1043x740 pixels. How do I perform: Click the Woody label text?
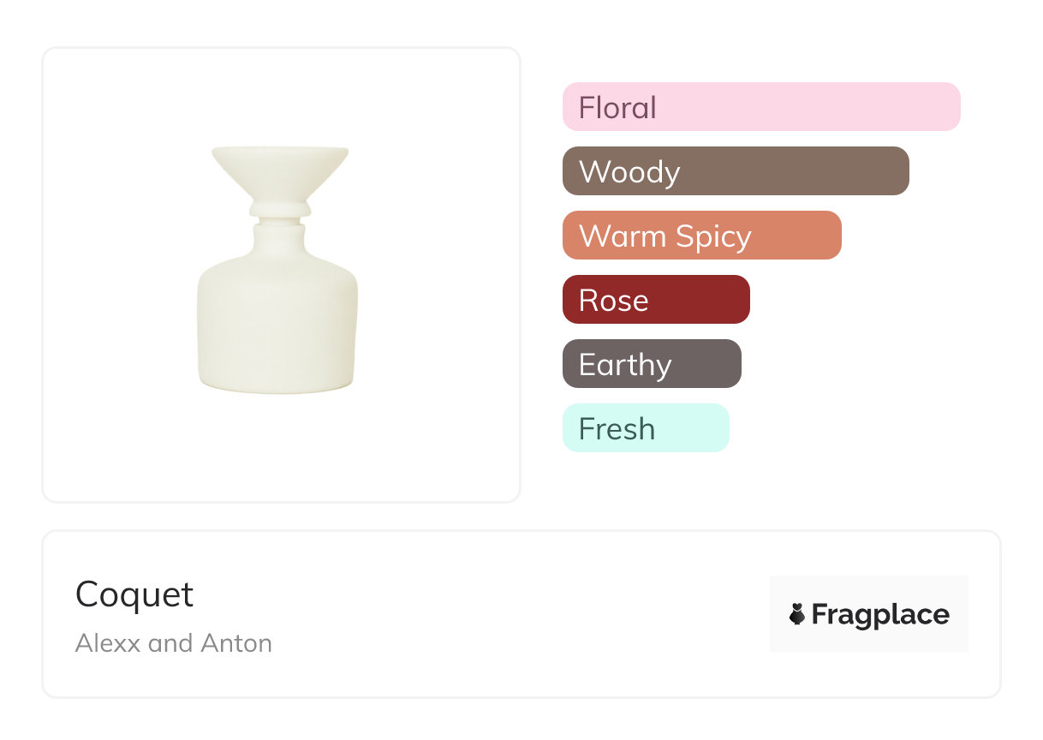(x=629, y=172)
